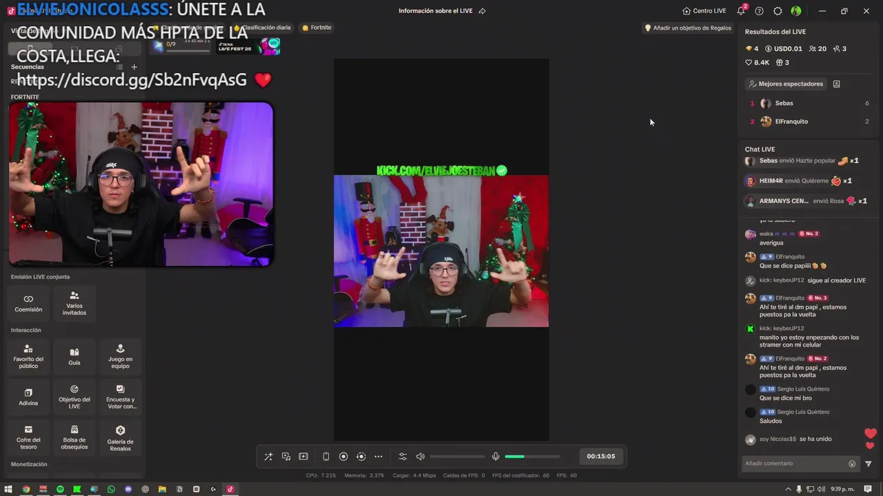Click the record button in control bar
The image size is (883, 496).
point(344,457)
